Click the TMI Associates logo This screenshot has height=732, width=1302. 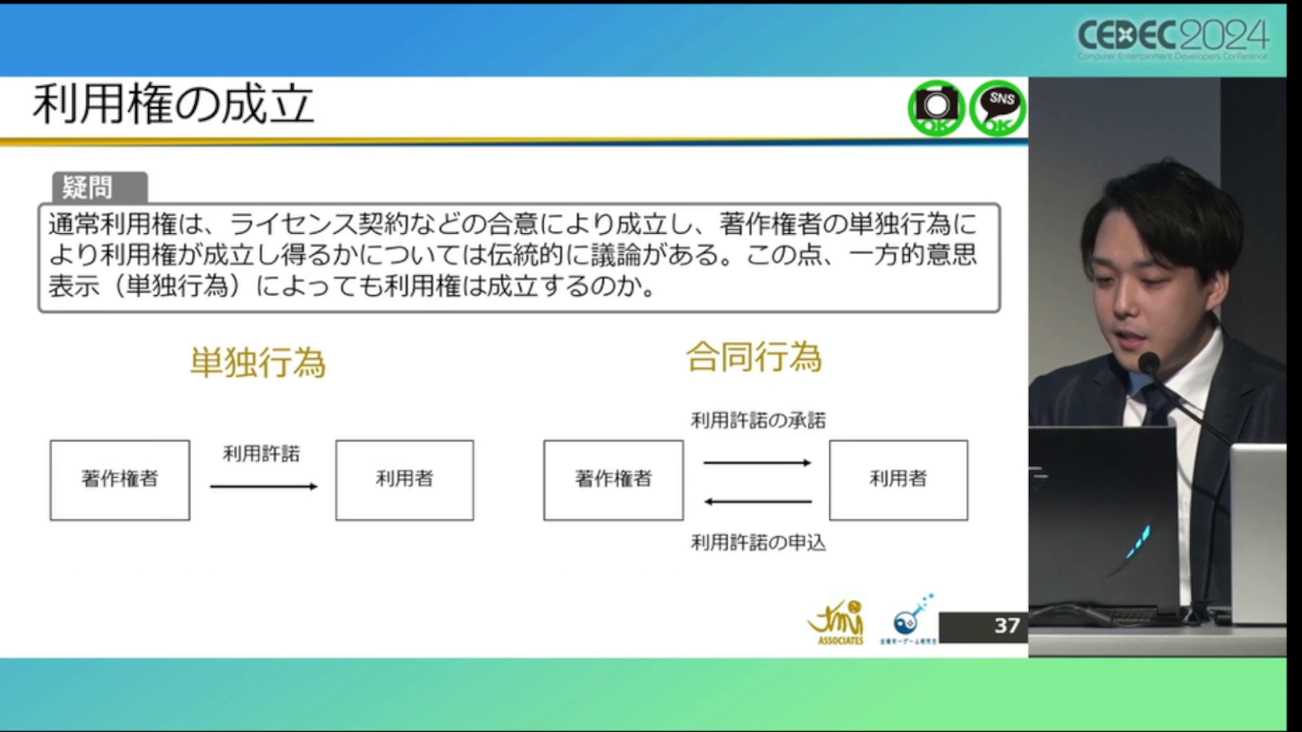[836, 622]
